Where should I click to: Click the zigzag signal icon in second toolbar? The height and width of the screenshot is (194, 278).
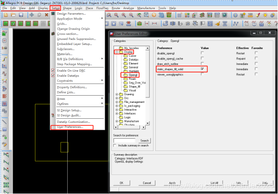tap(235, 24)
